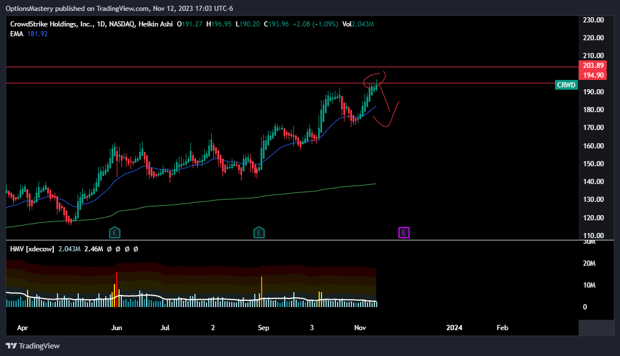Click the Jul time axis label

(x=165, y=327)
